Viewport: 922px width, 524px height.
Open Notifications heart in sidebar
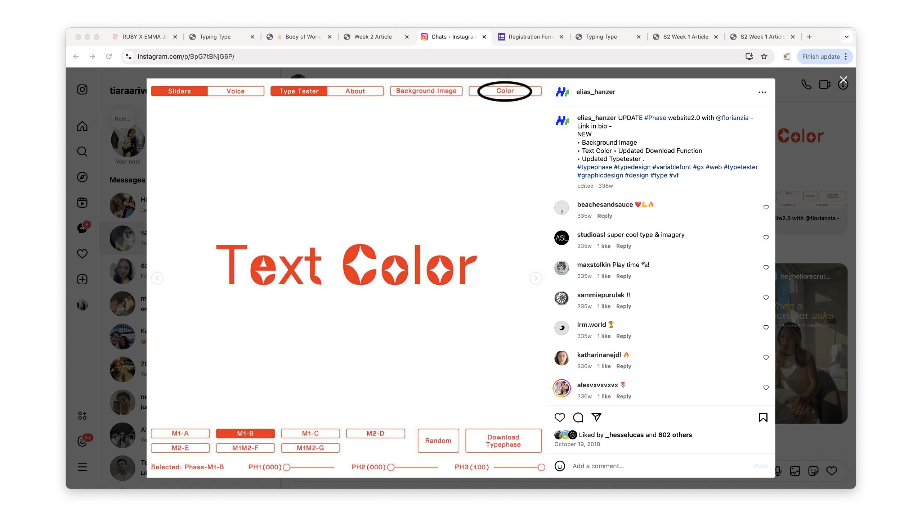(x=82, y=254)
